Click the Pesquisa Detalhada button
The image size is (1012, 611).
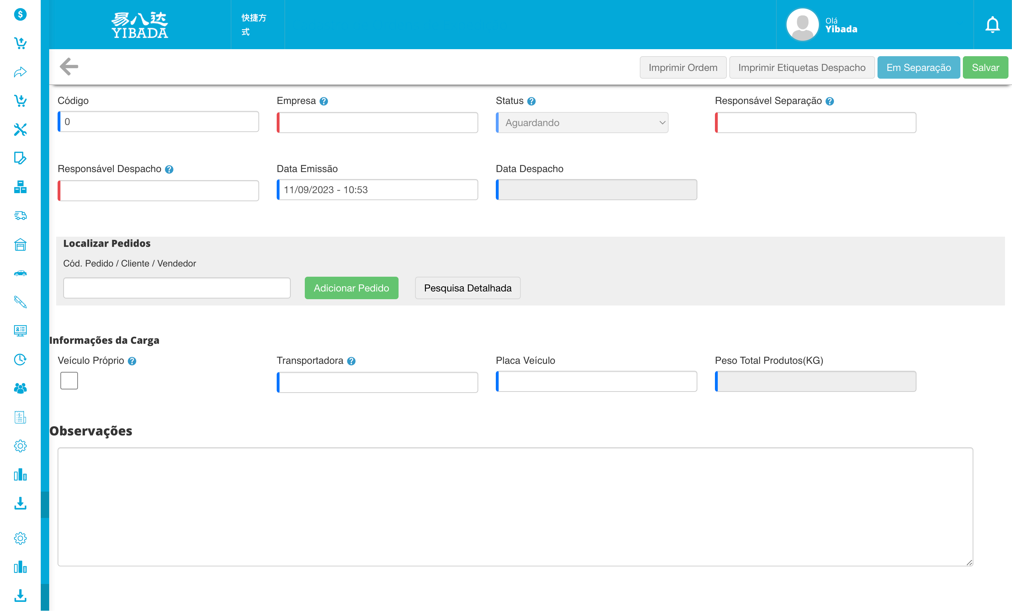(467, 288)
